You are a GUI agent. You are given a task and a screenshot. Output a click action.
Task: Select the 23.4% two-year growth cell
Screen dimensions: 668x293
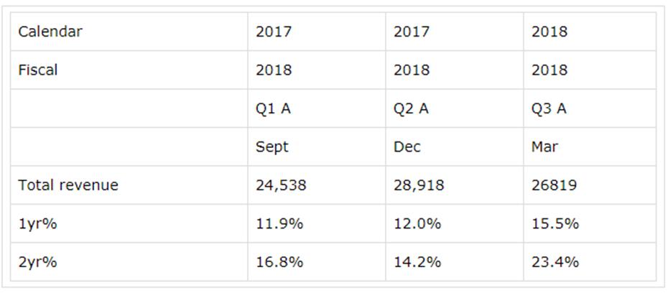555,262
